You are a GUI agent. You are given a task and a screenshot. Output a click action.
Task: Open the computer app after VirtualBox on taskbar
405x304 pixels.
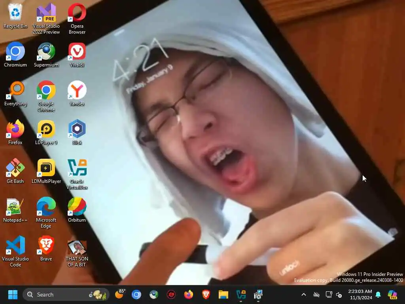258,294
